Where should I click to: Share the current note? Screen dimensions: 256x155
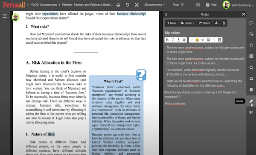[x=204, y=23]
